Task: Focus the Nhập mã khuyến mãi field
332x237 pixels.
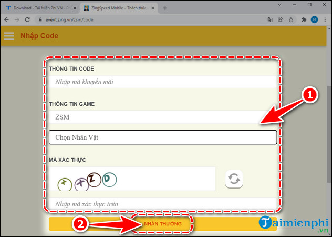Action: (x=163, y=82)
